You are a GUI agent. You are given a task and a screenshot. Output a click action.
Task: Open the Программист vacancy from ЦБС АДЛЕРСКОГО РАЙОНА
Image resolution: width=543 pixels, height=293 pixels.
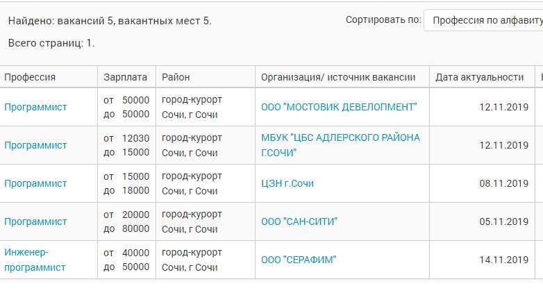coord(35,145)
